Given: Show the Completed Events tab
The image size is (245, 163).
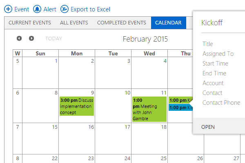Looking at the screenshot, I should [121, 23].
